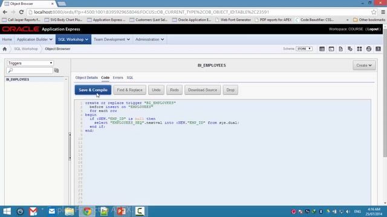
Task: Open the Help question mark icon
Action: (x=378, y=49)
